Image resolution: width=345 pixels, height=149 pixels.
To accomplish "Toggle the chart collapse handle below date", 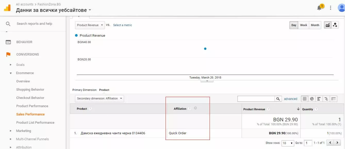I will coord(207,81).
